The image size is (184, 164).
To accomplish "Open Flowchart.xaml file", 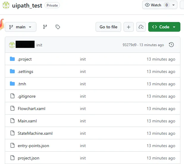I will pos(32,109).
